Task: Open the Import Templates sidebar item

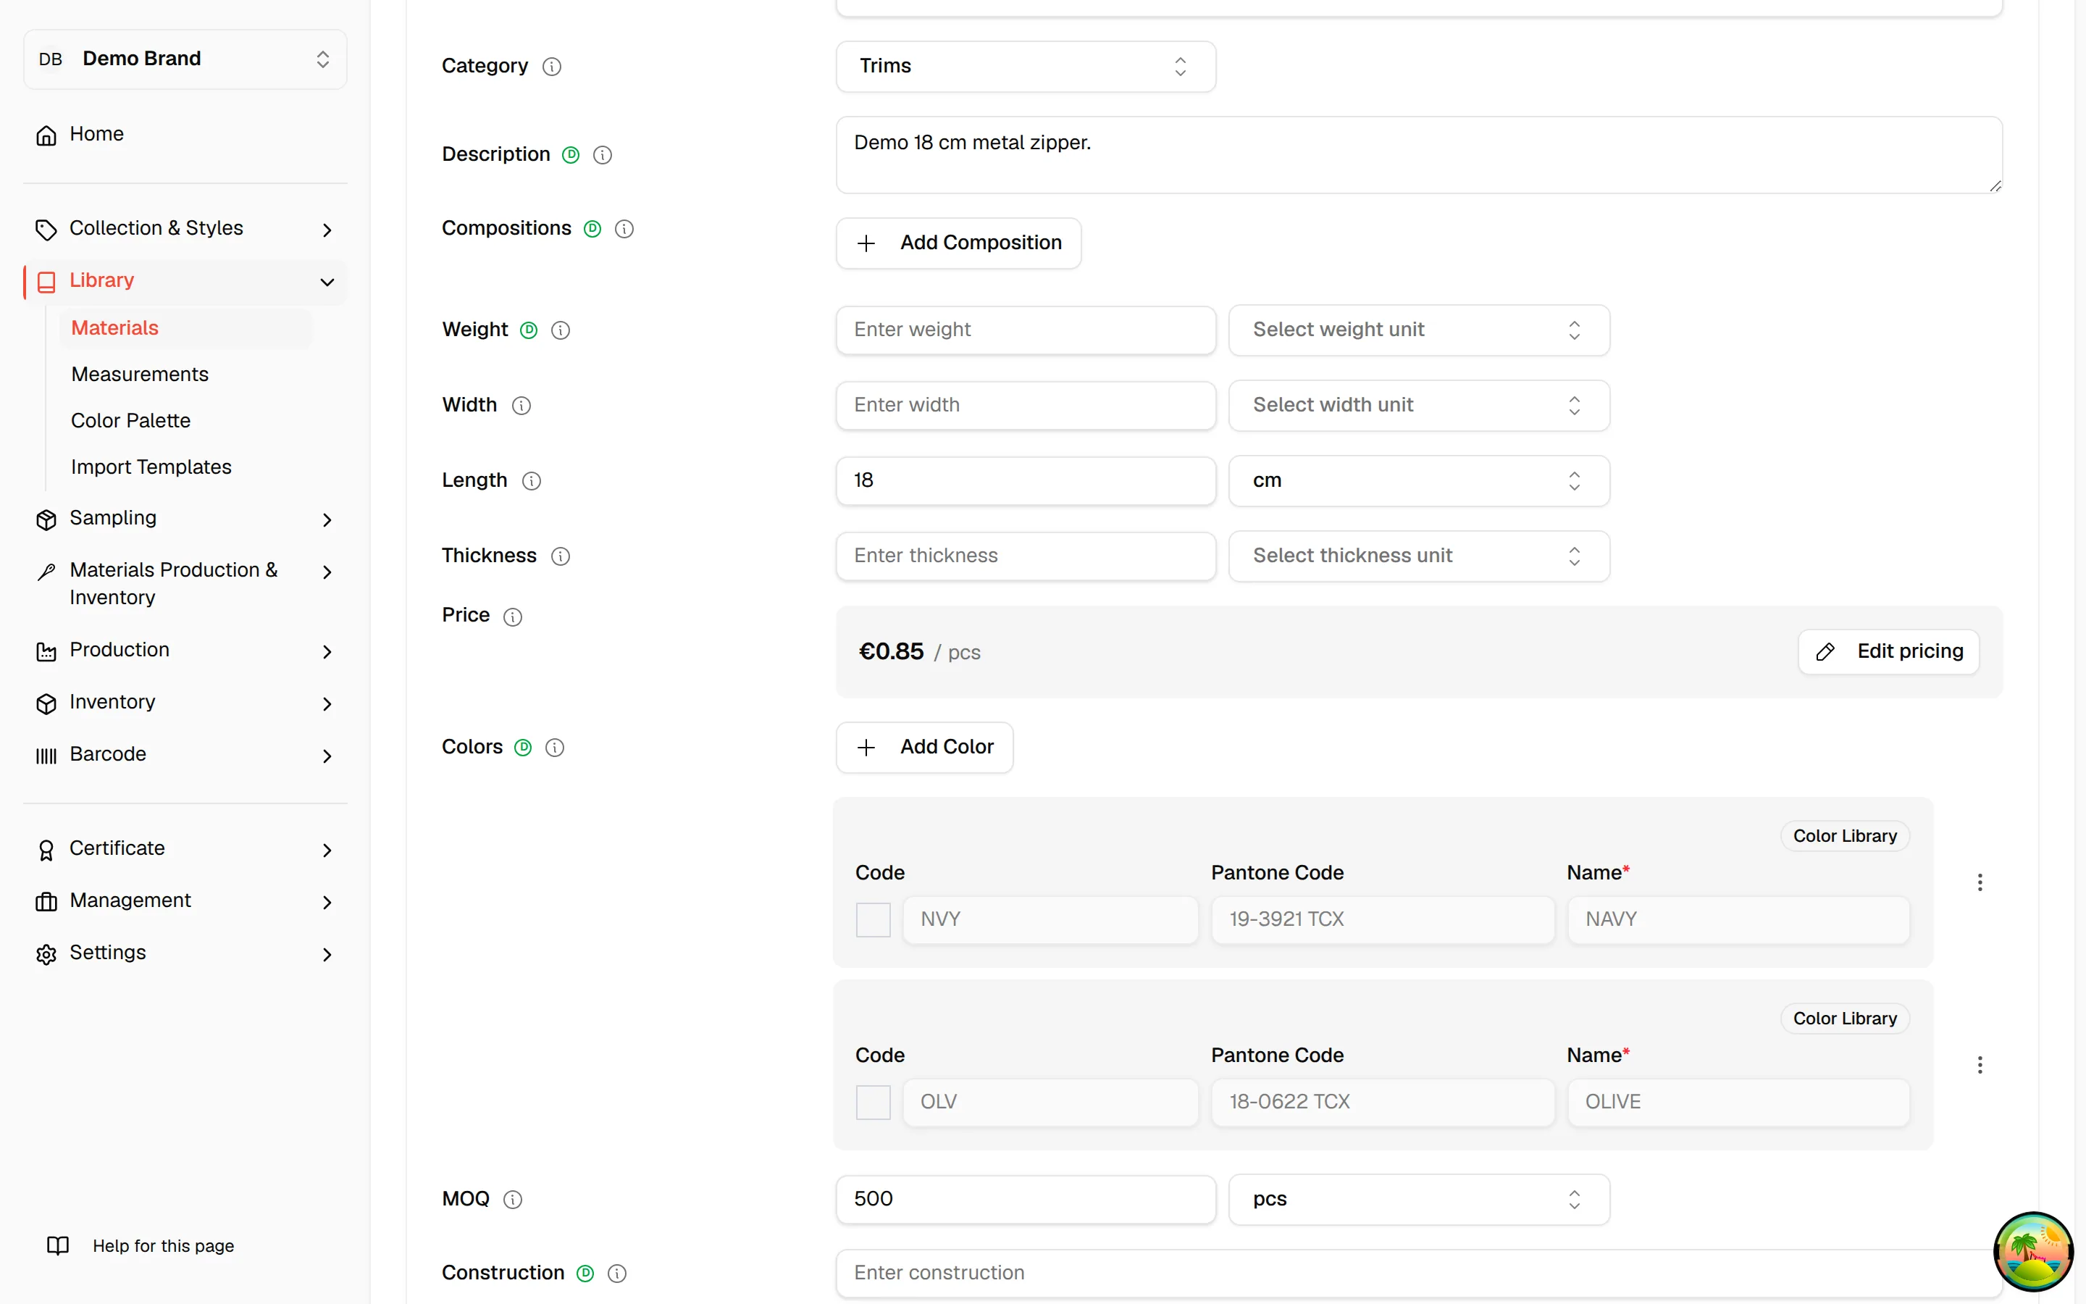Action: click(x=185, y=467)
